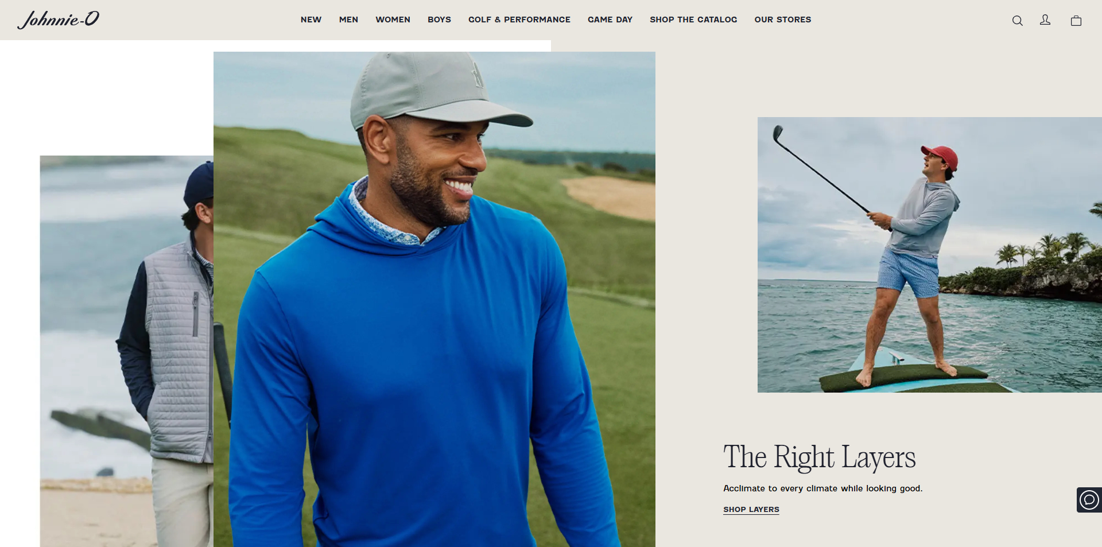
Task: Open the chat support bubble icon
Action: point(1089,500)
